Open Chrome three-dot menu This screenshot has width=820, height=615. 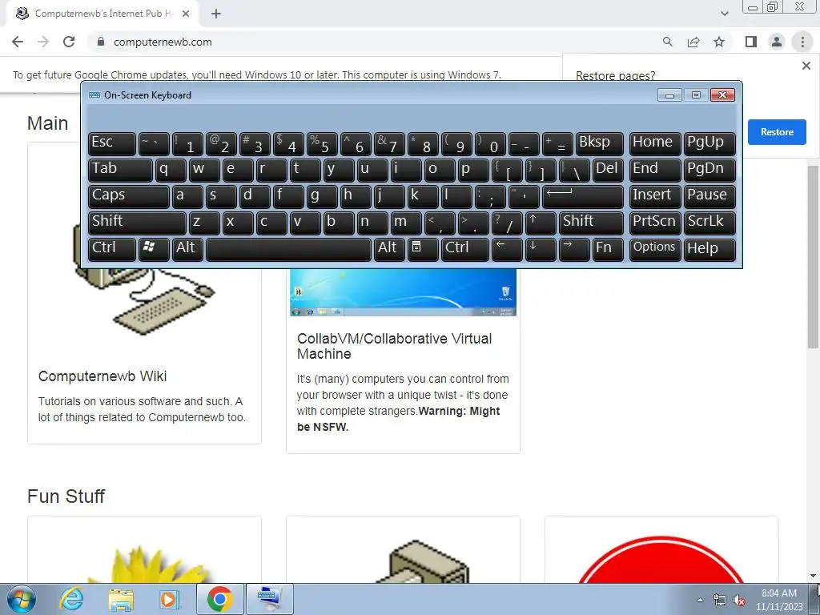802,42
